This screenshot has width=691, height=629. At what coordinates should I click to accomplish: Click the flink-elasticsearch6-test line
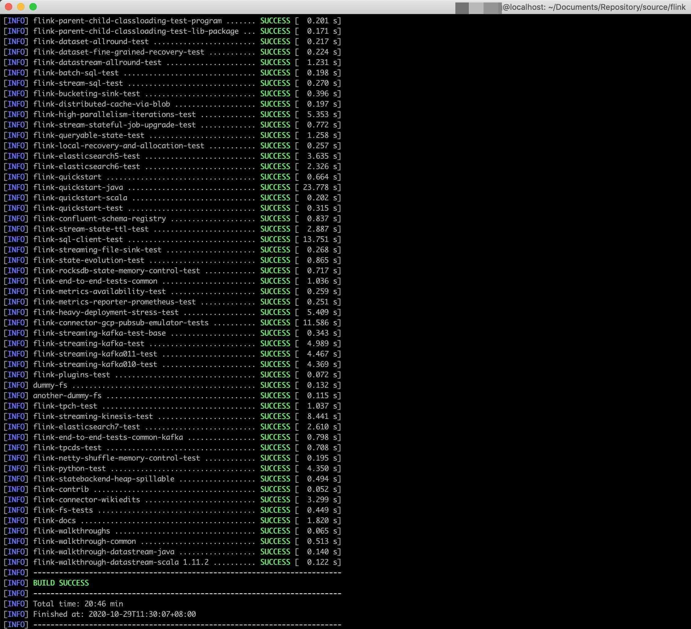pos(172,167)
